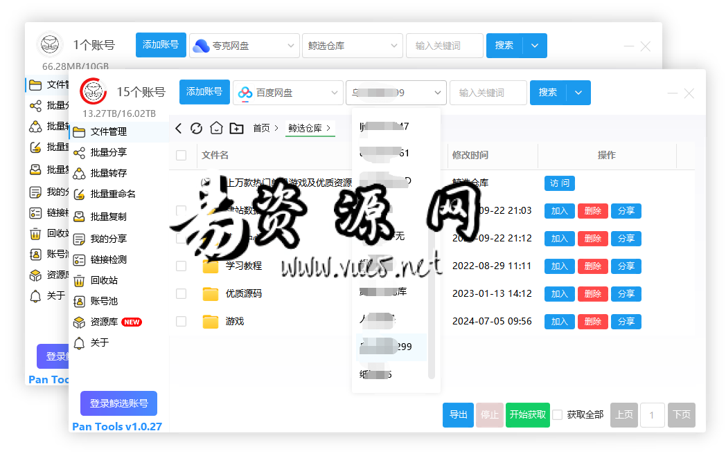Toggle the select-all checkbox beside 文件名
This screenshot has width=726, height=467.
(181, 156)
